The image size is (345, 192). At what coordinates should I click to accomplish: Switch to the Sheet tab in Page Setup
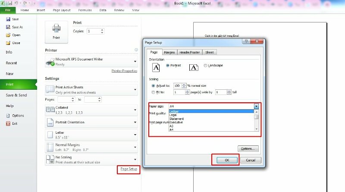[210, 52]
